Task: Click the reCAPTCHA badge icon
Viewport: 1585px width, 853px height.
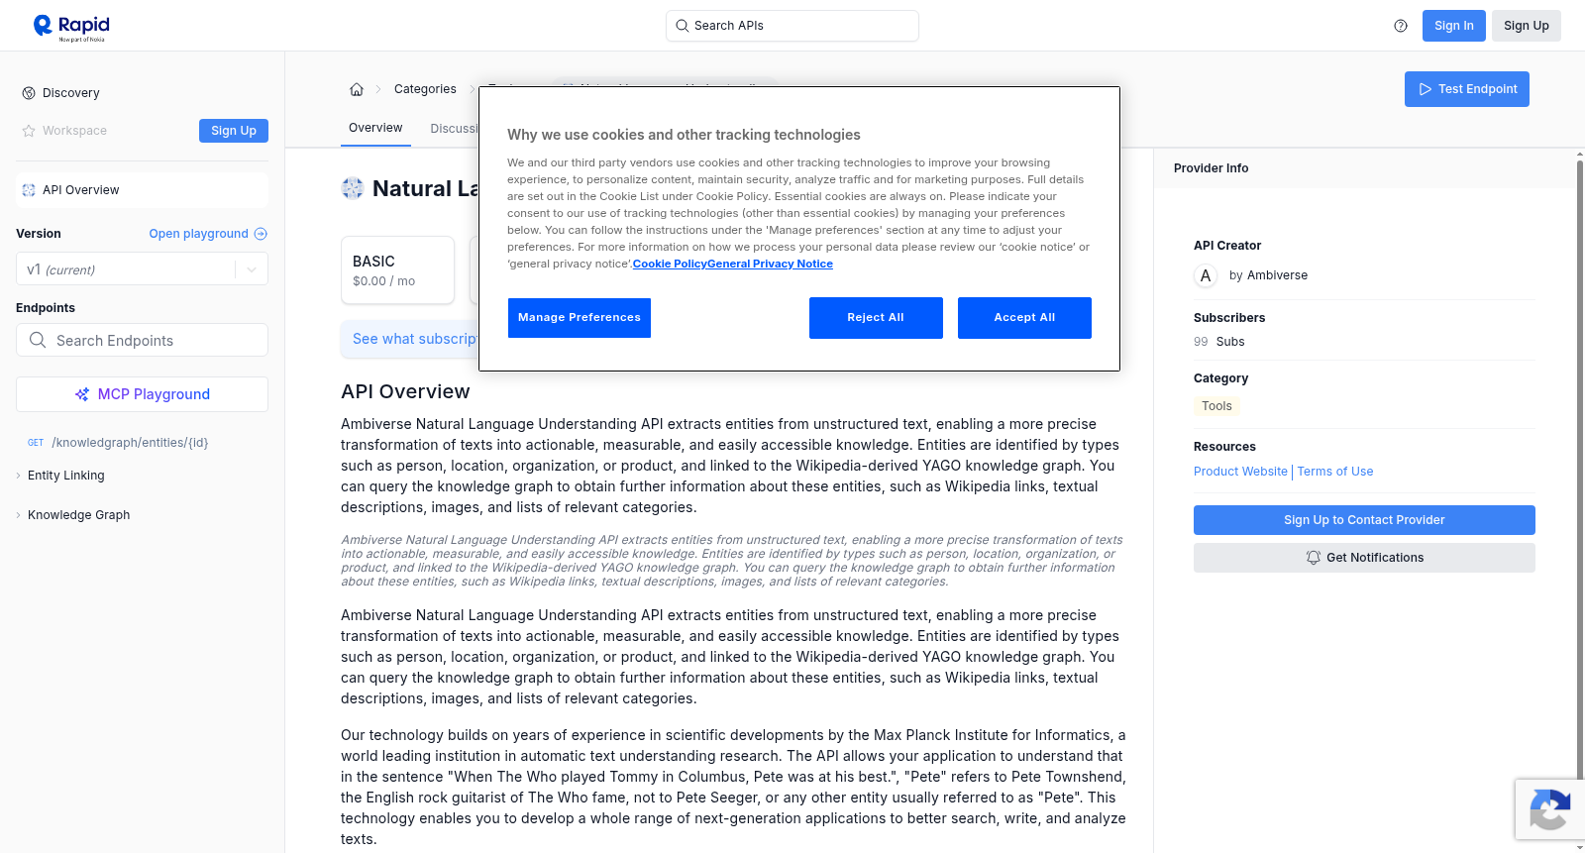Action: point(1550,809)
